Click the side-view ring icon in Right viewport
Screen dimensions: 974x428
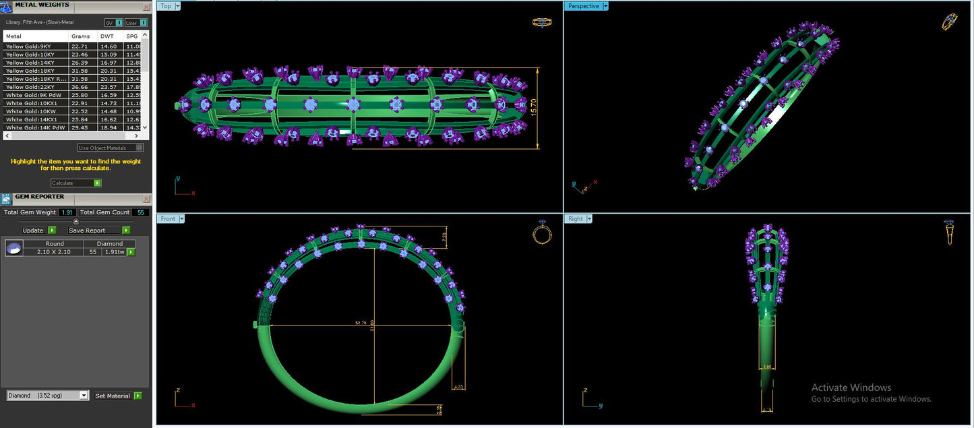tap(949, 232)
